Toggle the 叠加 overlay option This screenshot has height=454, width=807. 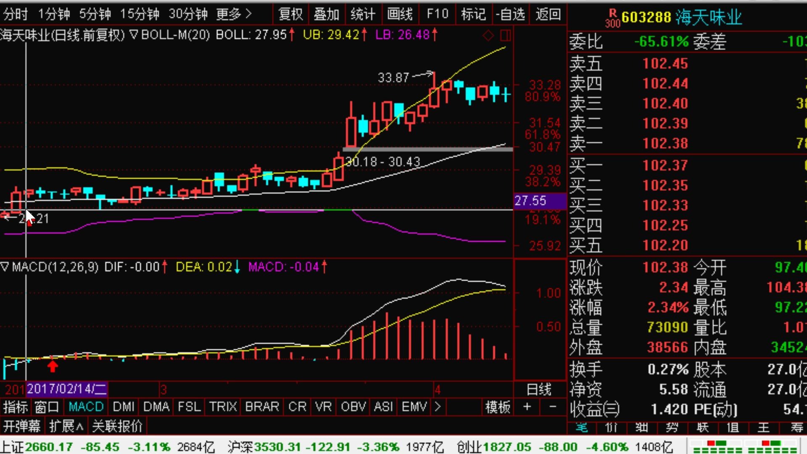(x=326, y=14)
